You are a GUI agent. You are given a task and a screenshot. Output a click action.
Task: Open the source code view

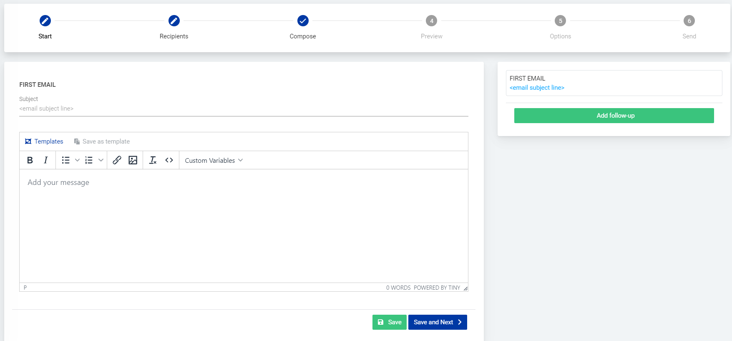point(169,160)
